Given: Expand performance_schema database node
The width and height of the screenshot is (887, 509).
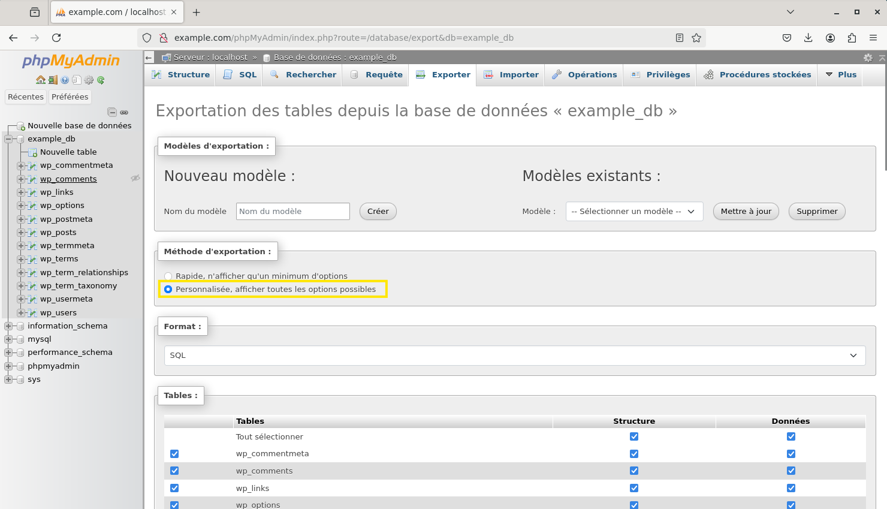Looking at the screenshot, I should pyautogui.click(x=8, y=353).
